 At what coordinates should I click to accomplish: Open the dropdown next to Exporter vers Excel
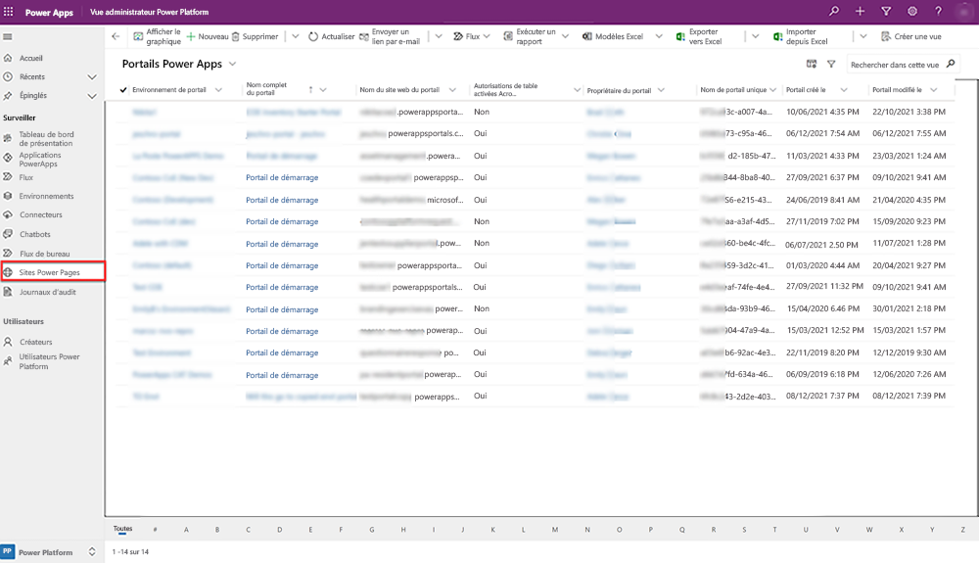tap(755, 36)
